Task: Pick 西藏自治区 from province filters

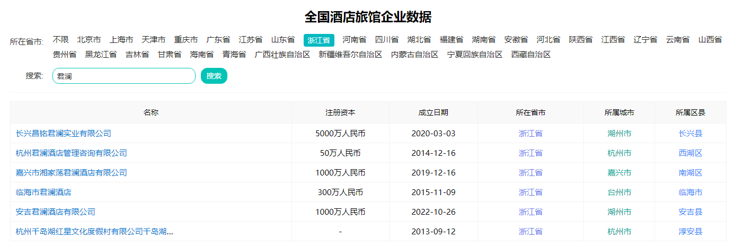Action: [x=531, y=55]
